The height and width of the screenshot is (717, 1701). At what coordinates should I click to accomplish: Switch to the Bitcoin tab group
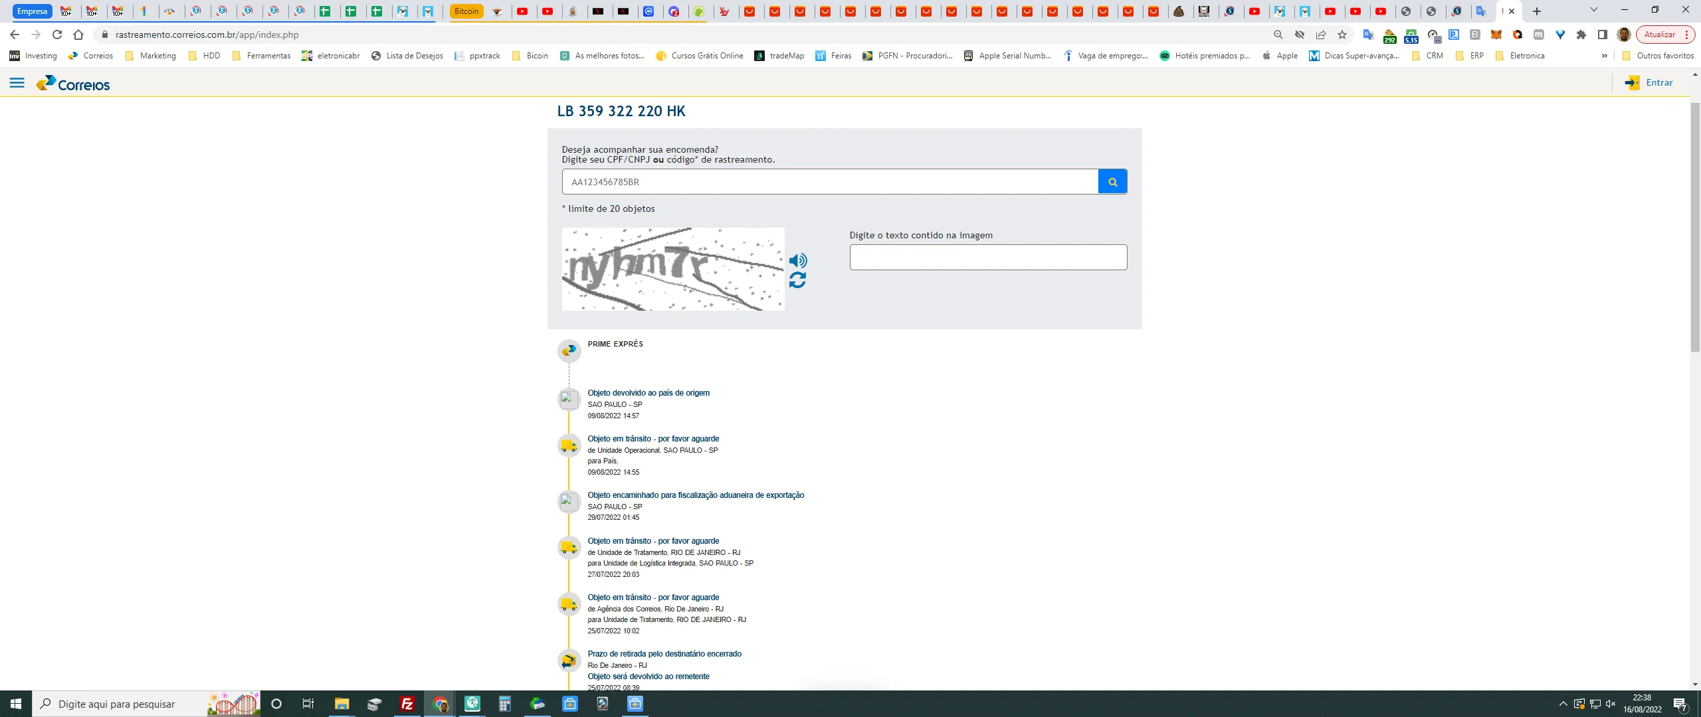tap(466, 11)
